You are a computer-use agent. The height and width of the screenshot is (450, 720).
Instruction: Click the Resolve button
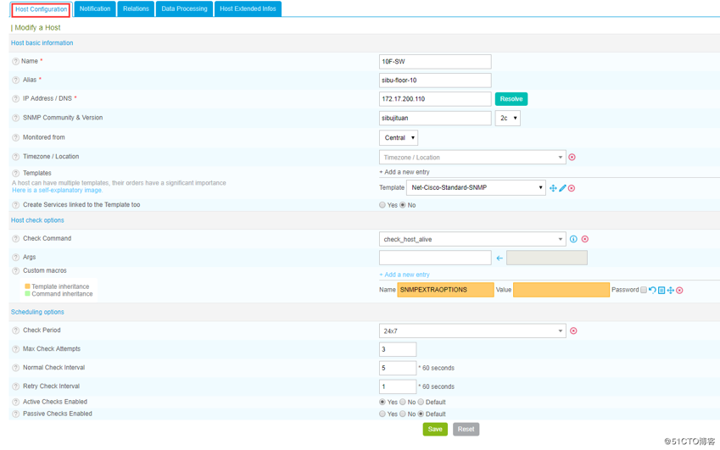(511, 99)
